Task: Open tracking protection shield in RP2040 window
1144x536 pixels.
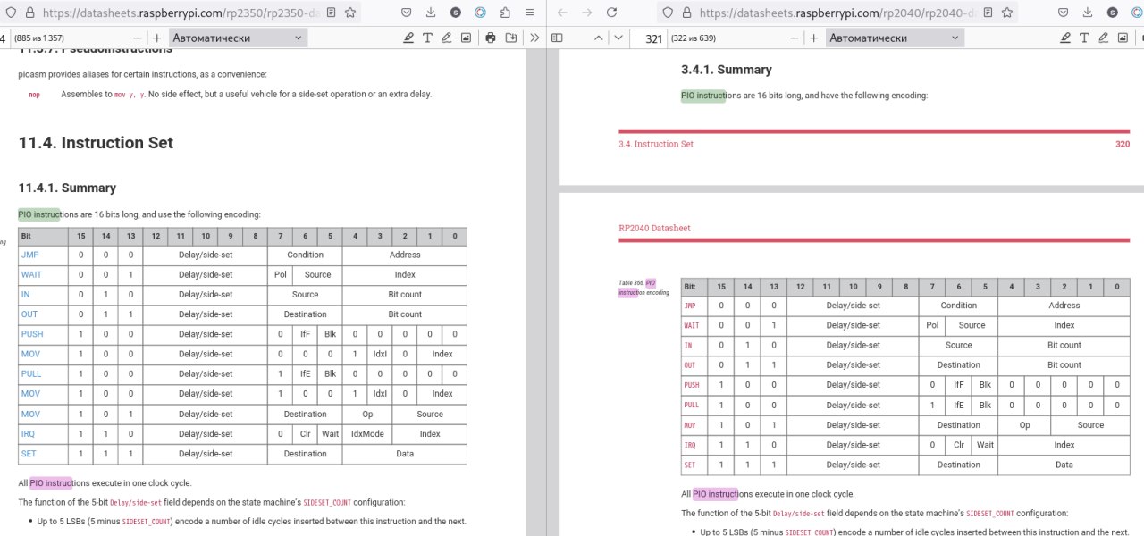Action: point(668,13)
